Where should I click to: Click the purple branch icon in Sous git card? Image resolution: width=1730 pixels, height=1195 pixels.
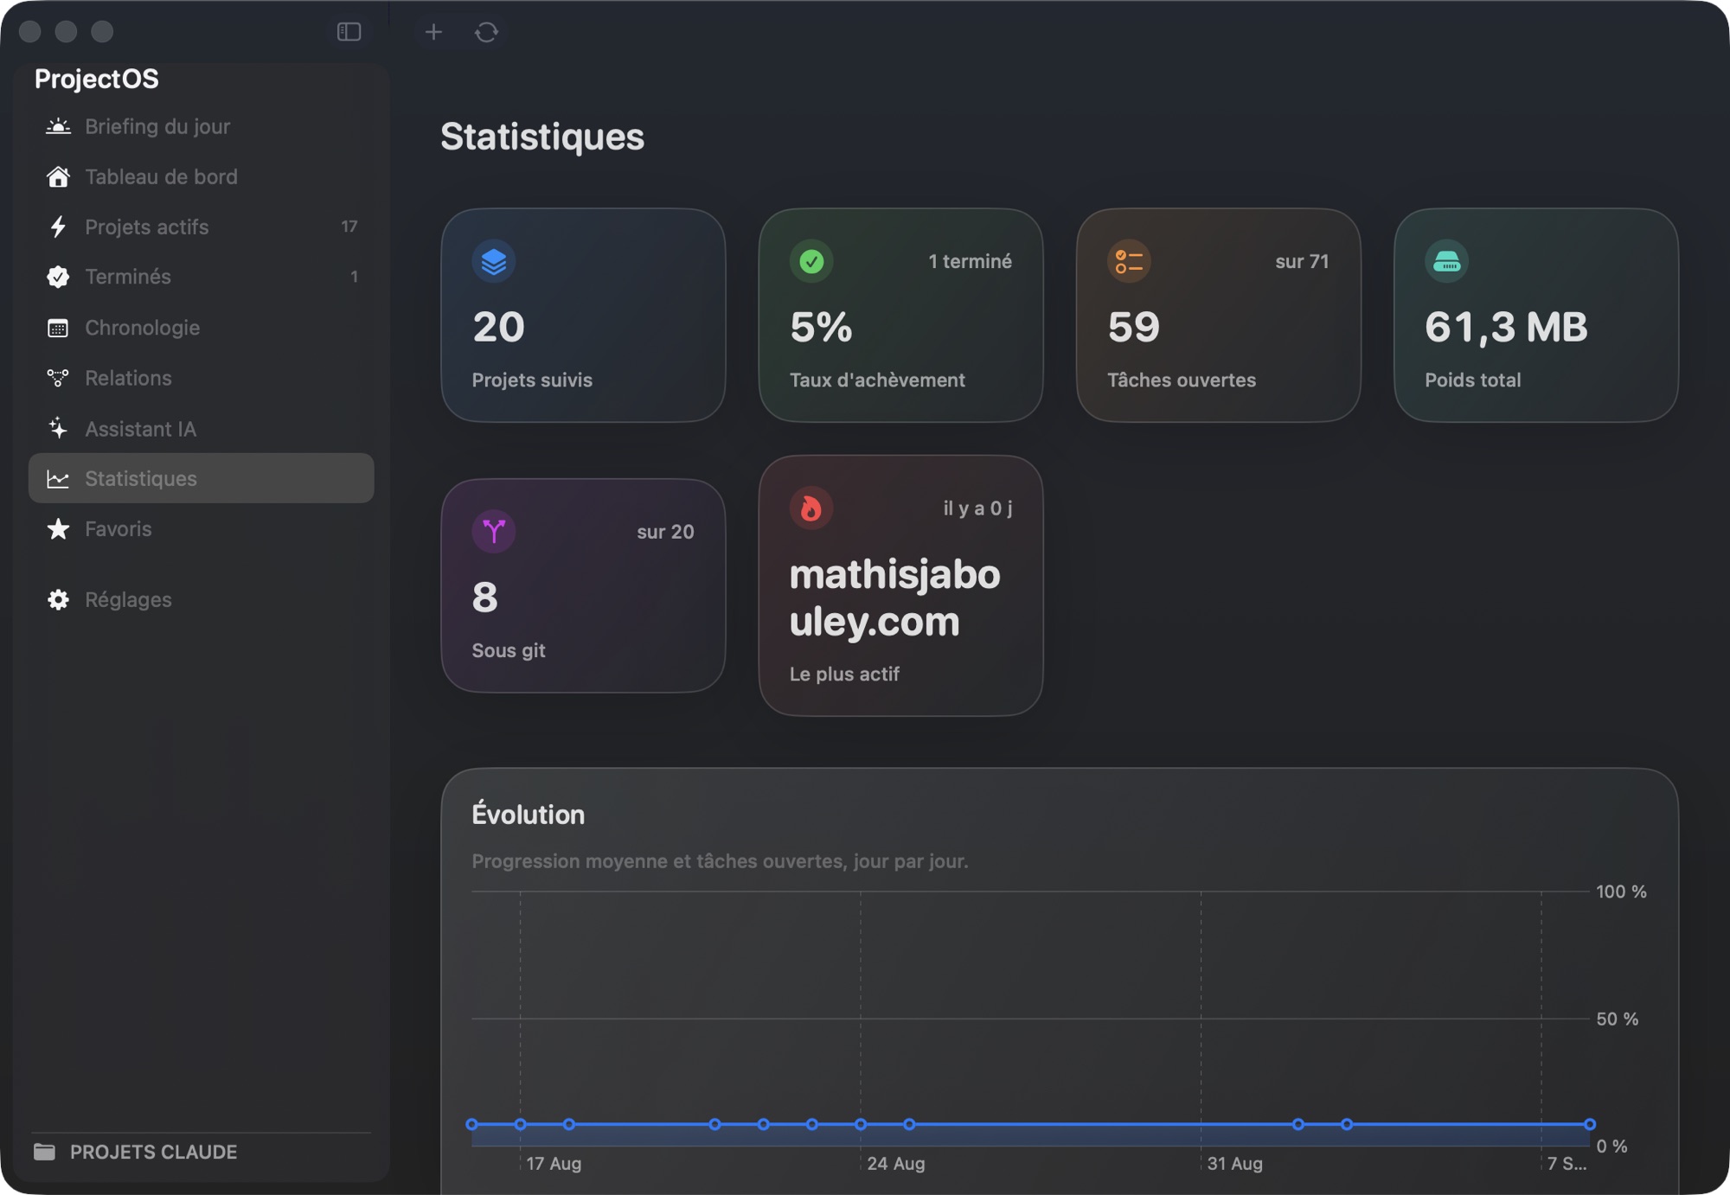click(494, 531)
